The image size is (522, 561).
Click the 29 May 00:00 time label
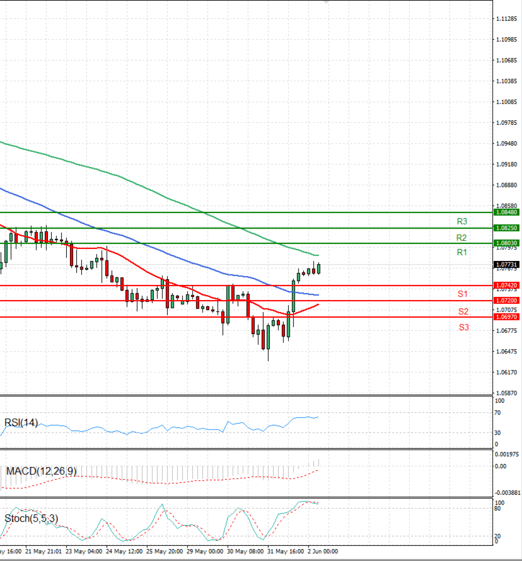[x=205, y=551]
